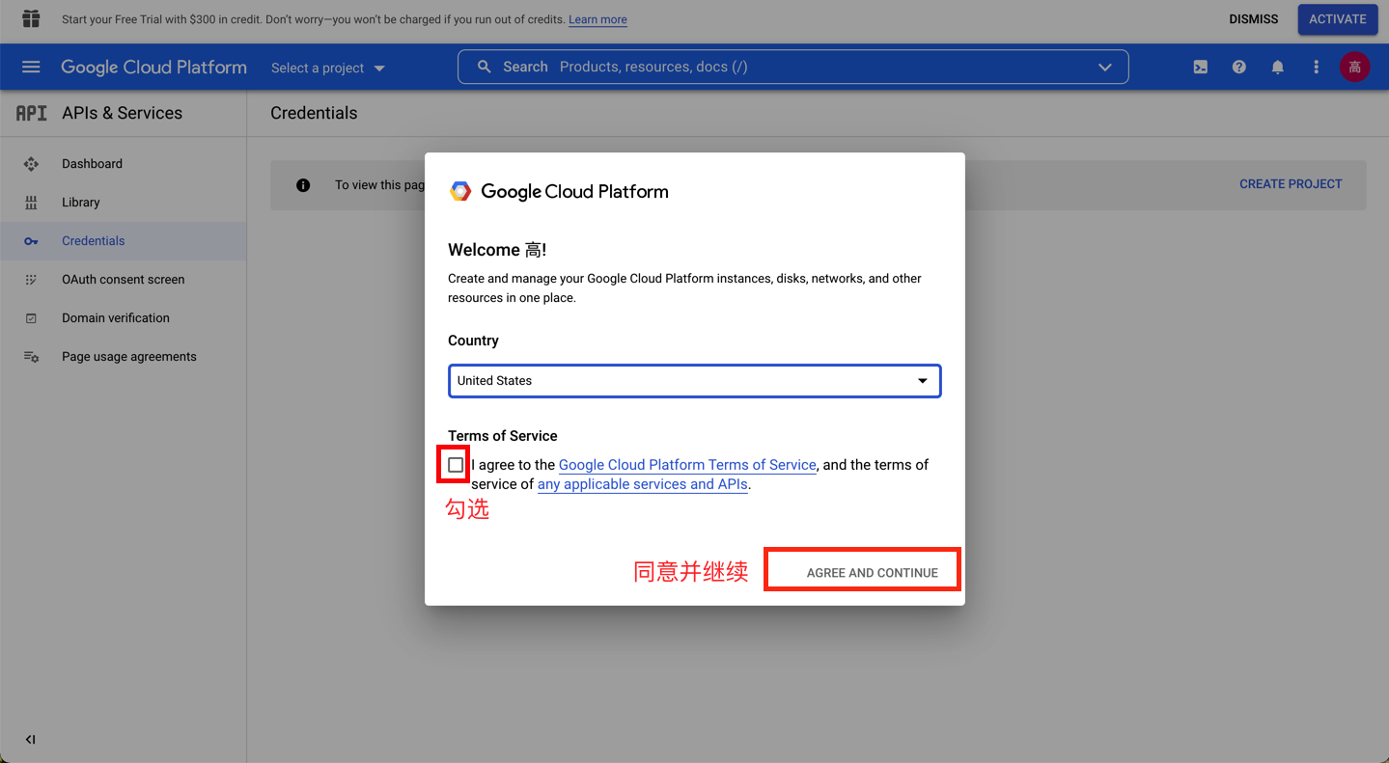Open the notifications bell
Viewport: 1389px width, 763px height.
1277,67
